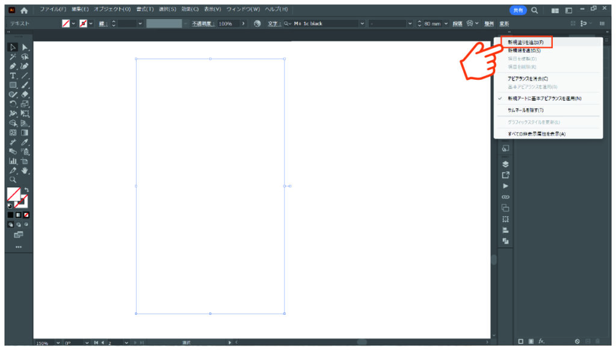Open zoom level 150% dropdown
616x350 pixels.
(58, 343)
